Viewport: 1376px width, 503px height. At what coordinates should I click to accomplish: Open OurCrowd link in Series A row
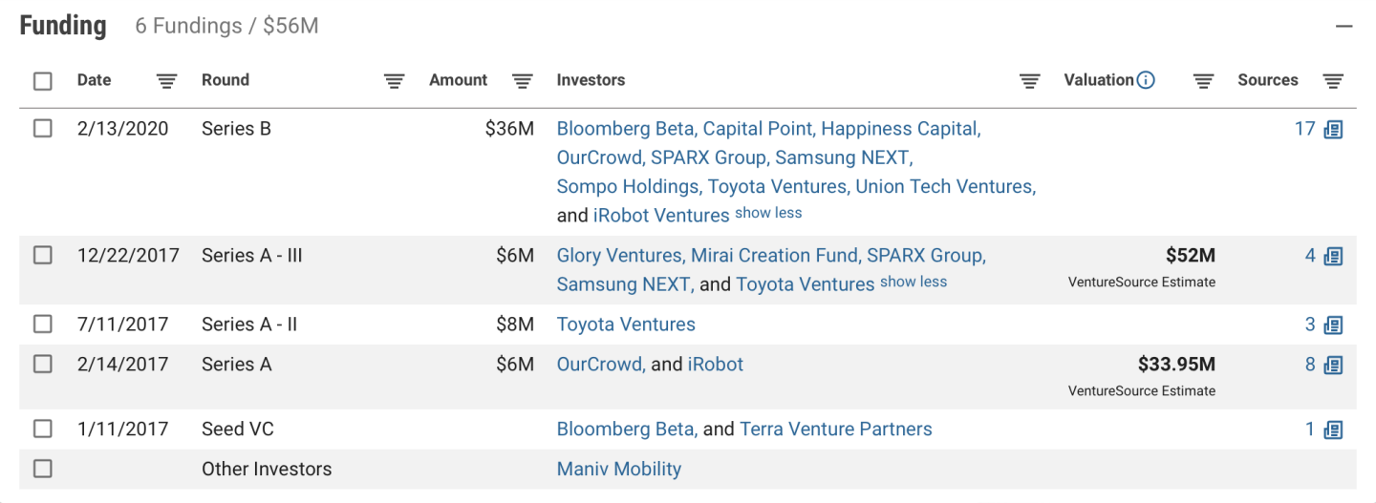(601, 365)
